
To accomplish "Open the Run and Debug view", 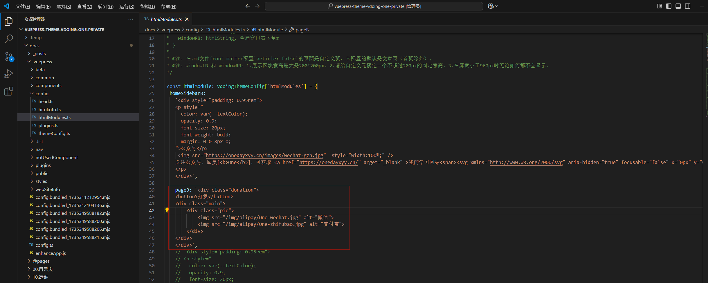I will pos(9,74).
